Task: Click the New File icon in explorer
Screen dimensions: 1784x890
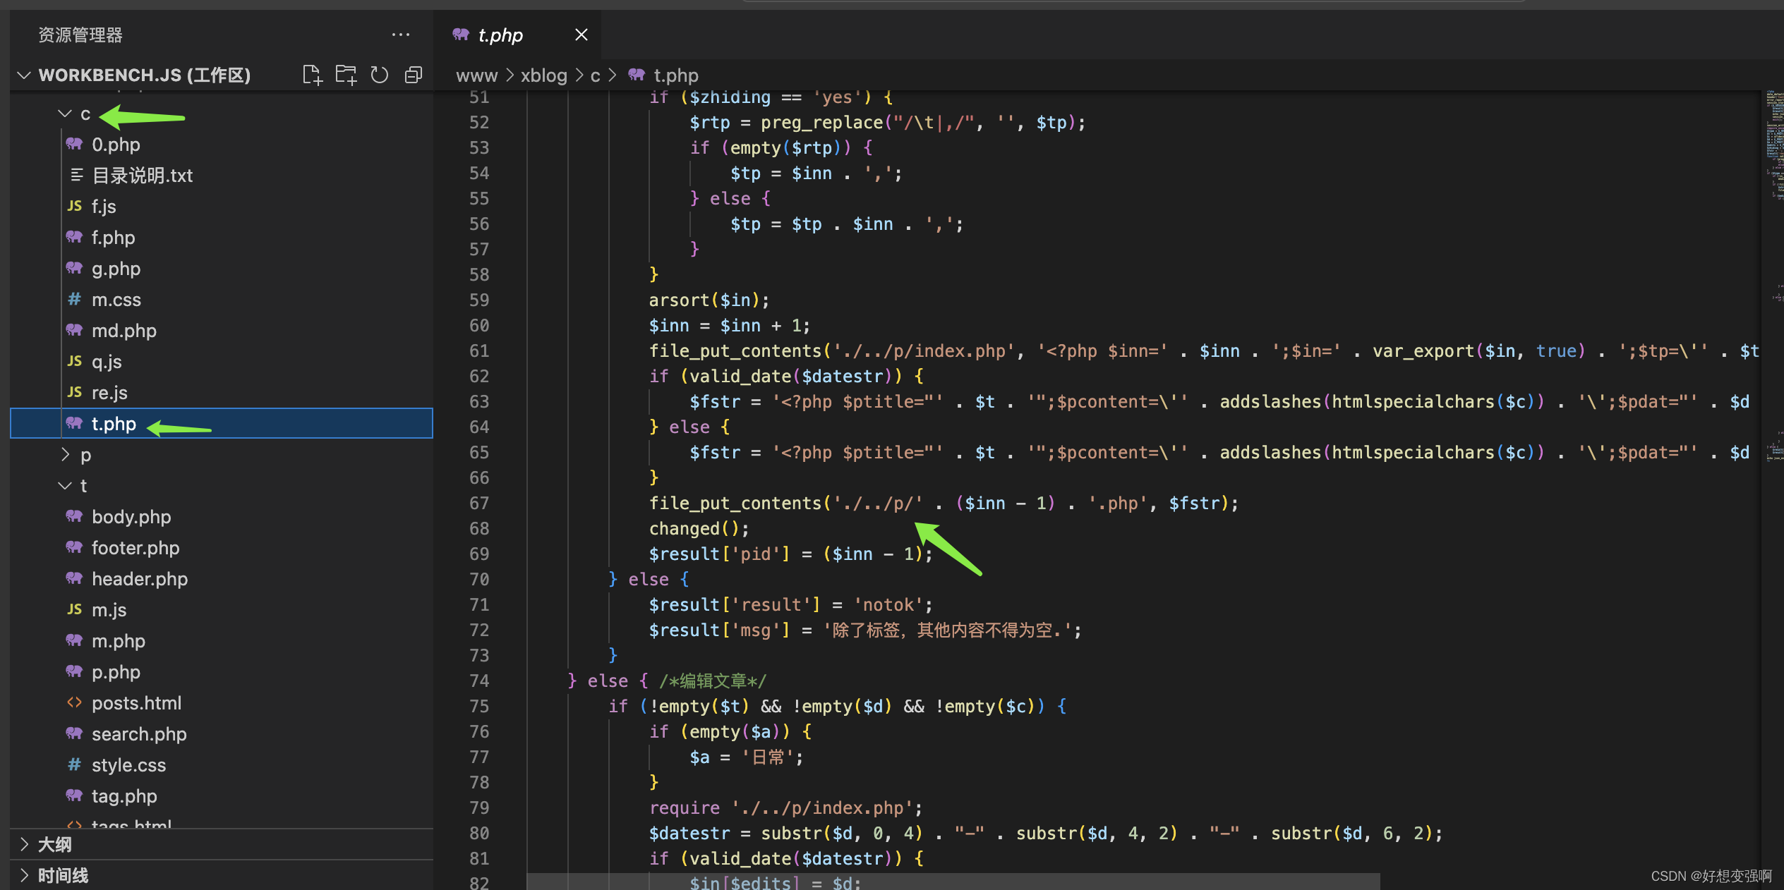Action: coord(312,75)
